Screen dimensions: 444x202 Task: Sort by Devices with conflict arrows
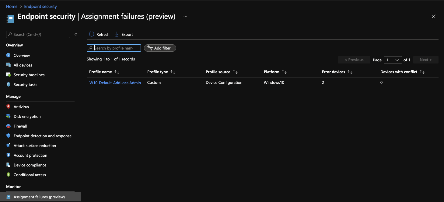click(422, 72)
